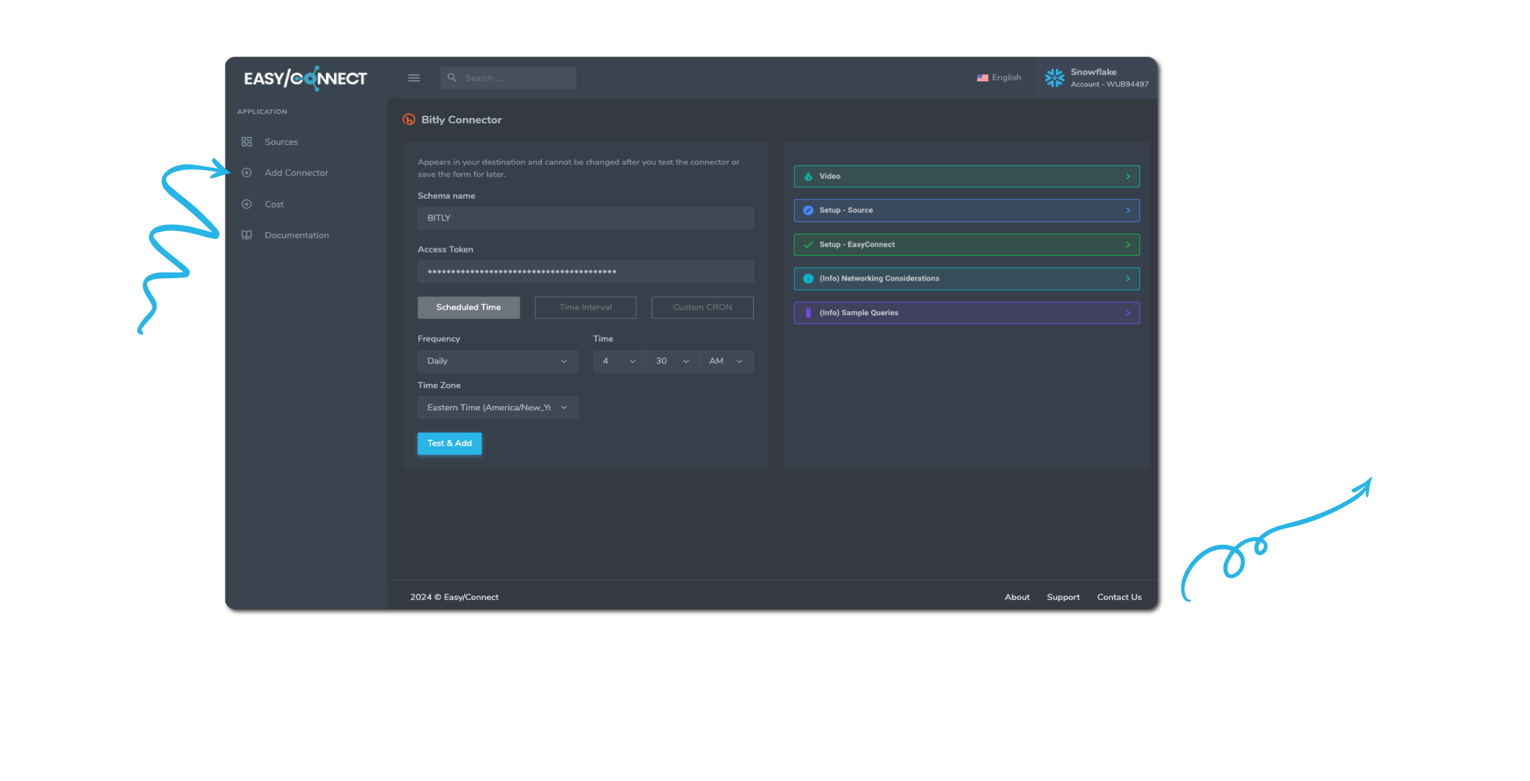Click the Add Connector plus icon
The image size is (1530, 781).
247,173
